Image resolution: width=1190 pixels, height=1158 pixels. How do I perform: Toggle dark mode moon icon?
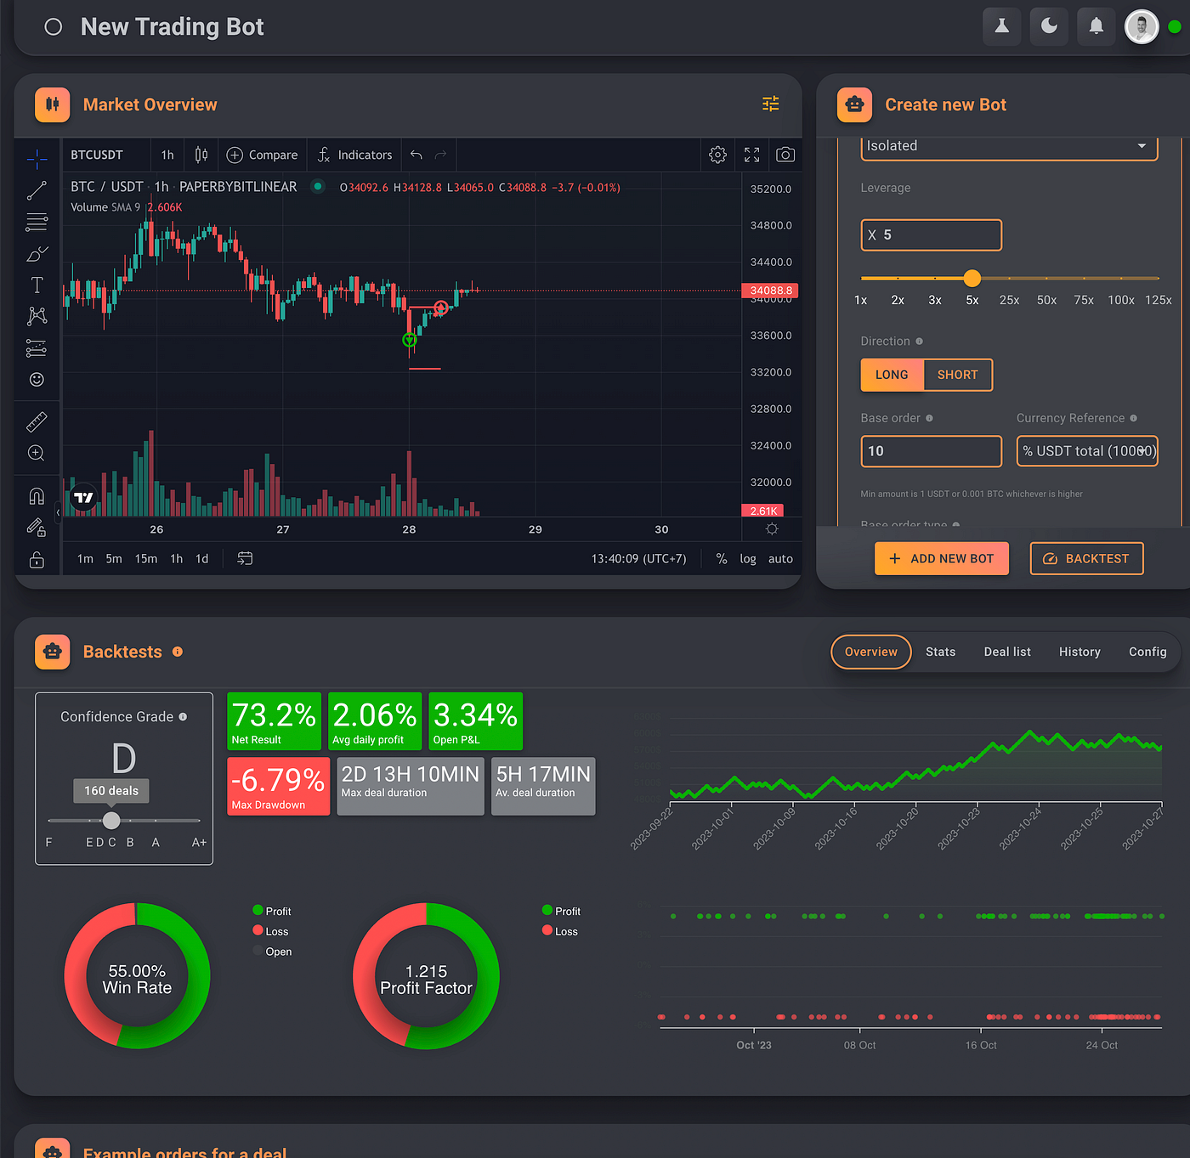(1050, 26)
